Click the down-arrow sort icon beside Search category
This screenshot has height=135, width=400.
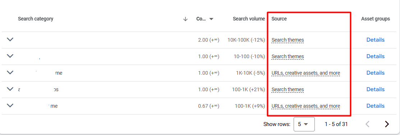click(185, 19)
